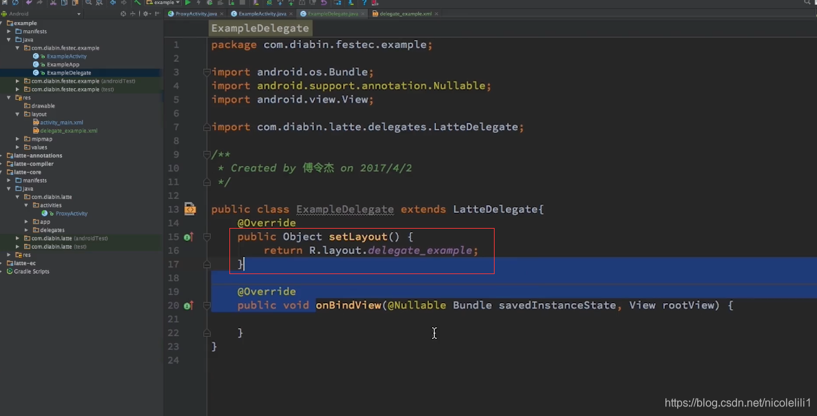Click the Hide project panel icon
Image resolution: width=817 pixels, height=416 pixels.
[x=157, y=14]
